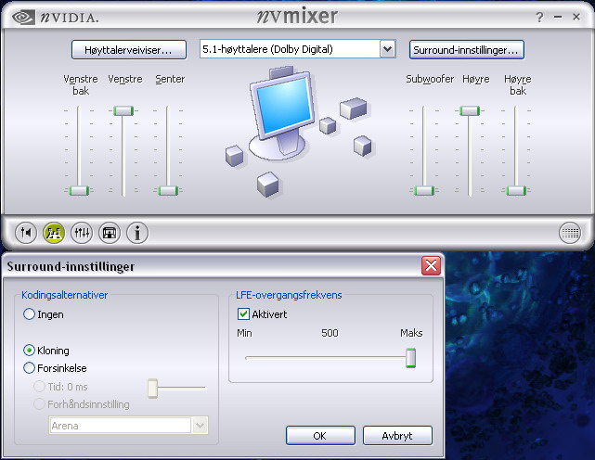This screenshot has width=595, height=460.
Task: Click the Kodingsalternativer group label
Action: pos(64,295)
